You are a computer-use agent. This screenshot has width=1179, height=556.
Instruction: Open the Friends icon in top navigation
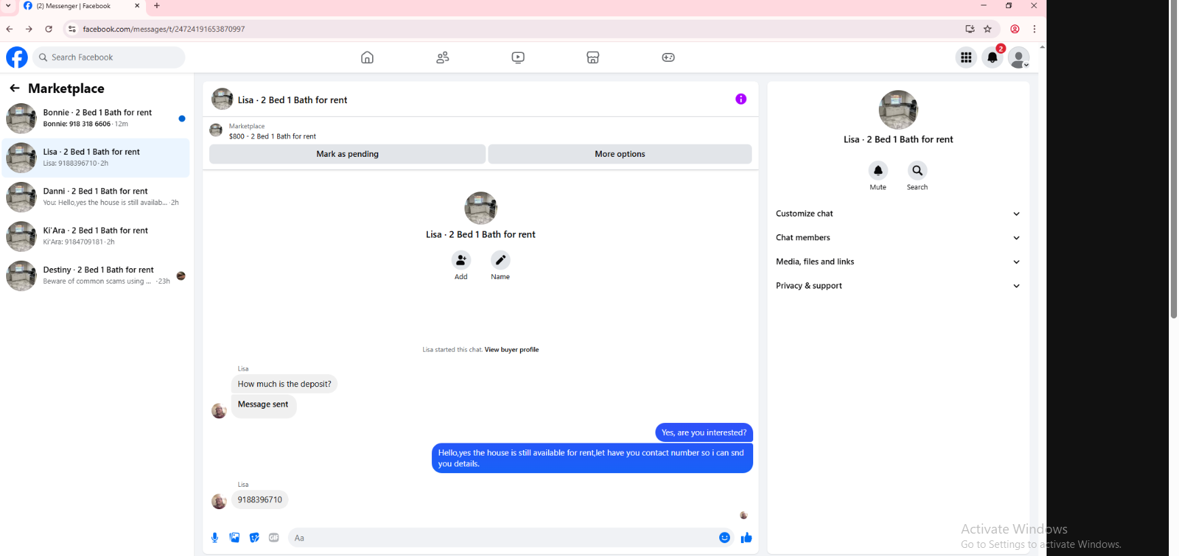(x=443, y=58)
